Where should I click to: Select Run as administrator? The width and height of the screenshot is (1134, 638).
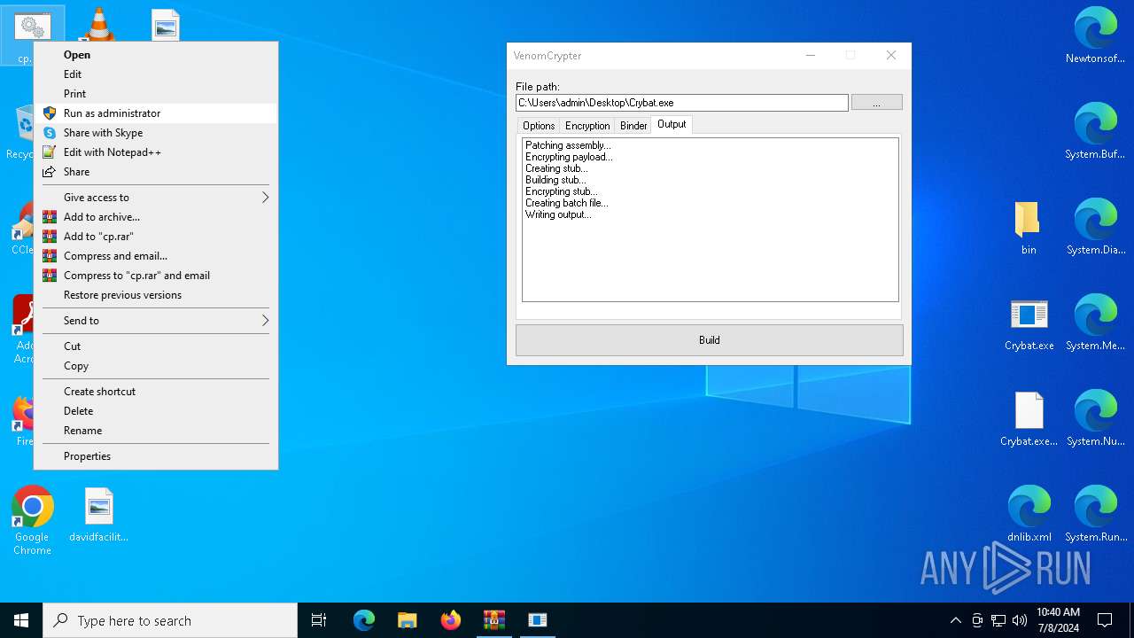pyautogui.click(x=156, y=113)
